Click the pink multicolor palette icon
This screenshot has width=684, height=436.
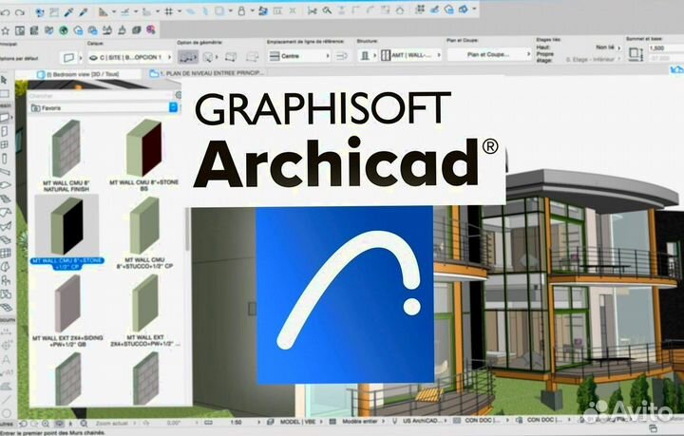tap(151, 29)
